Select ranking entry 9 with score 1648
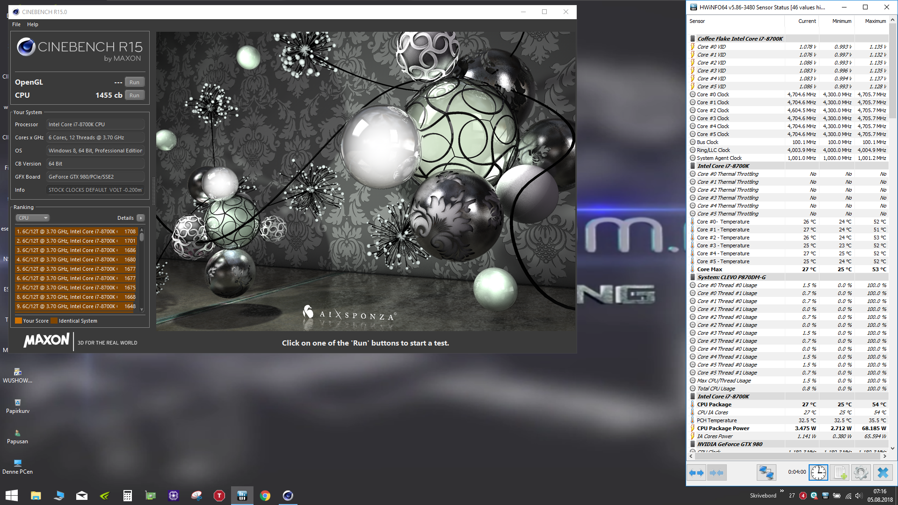The image size is (898, 505). coord(76,306)
